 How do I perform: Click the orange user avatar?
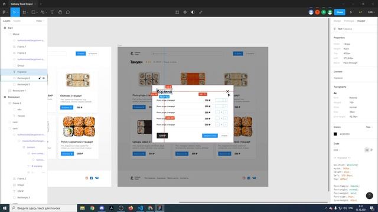317,12
